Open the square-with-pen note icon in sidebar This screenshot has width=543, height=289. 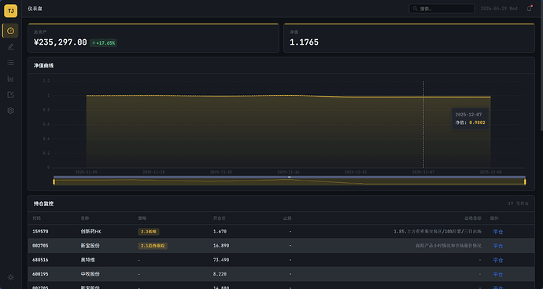(x=11, y=95)
